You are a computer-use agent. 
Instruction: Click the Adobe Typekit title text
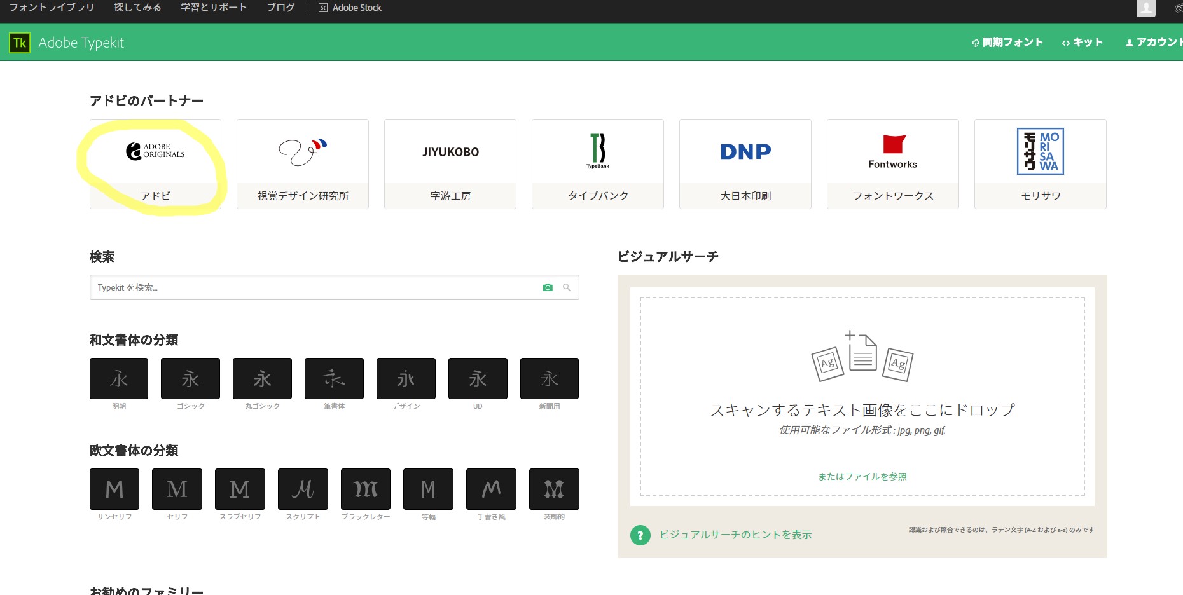(x=81, y=43)
